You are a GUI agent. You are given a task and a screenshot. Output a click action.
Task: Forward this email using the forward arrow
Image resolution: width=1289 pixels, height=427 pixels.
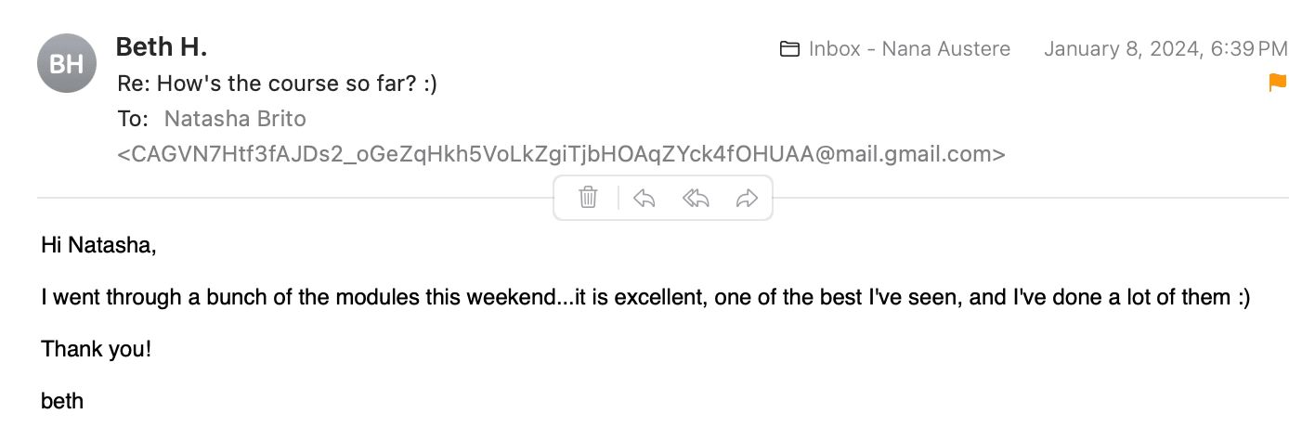(x=747, y=198)
